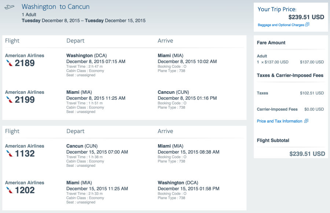Select flight number 2199
330x213 pixels.
click(25, 100)
